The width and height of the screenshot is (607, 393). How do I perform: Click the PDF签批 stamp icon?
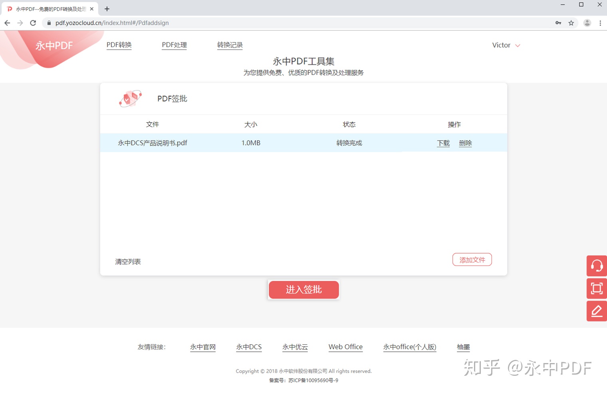point(130,99)
